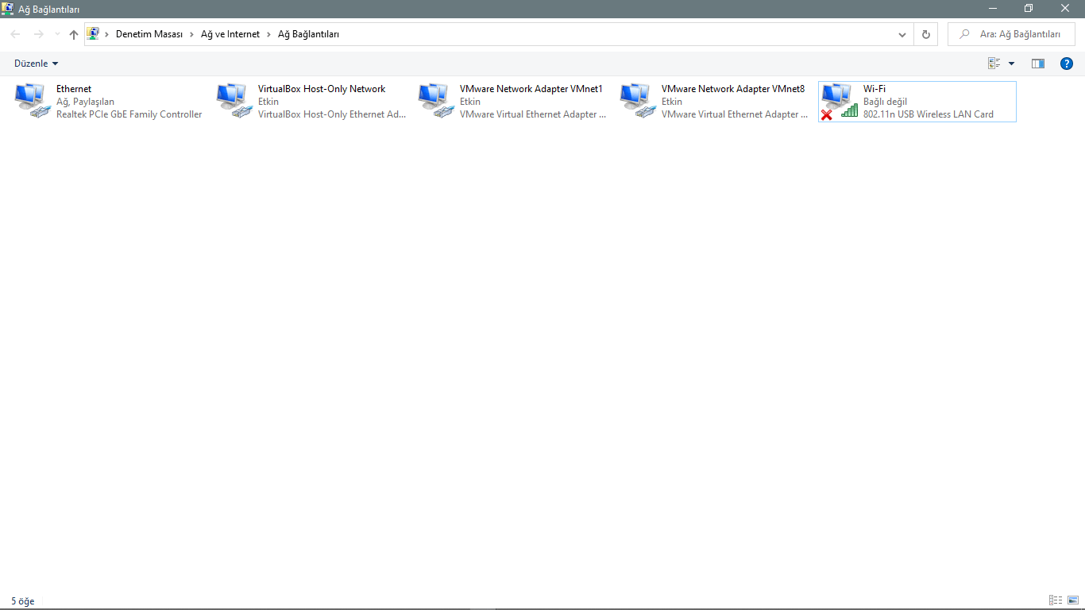Select the VMware Network Adapter VMnet8 icon
This screenshot has width=1085, height=610.
(x=639, y=101)
